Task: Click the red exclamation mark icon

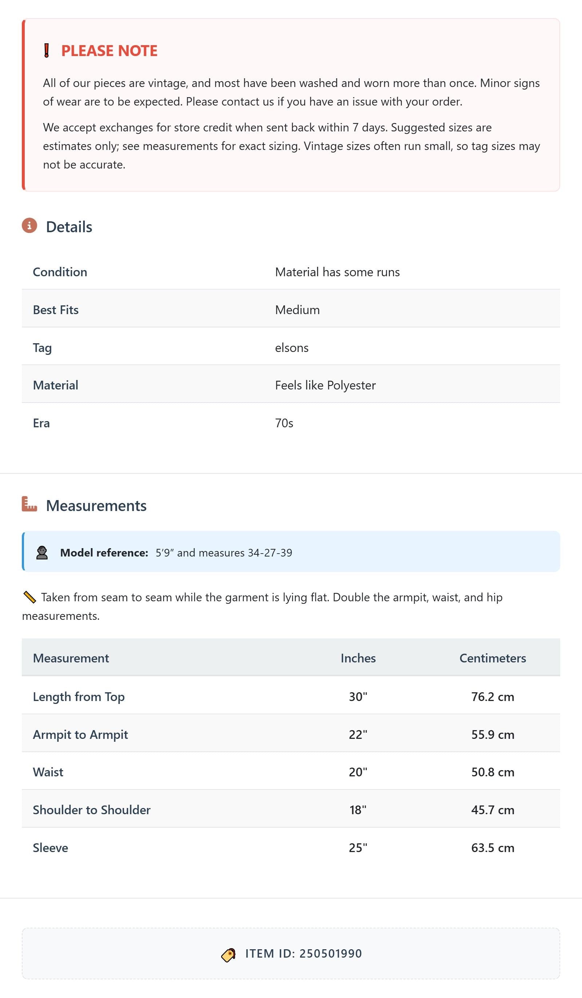Action: pyautogui.click(x=46, y=51)
